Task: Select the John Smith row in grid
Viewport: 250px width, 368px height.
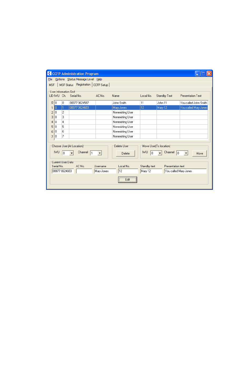Action: (x=119, y=103)
